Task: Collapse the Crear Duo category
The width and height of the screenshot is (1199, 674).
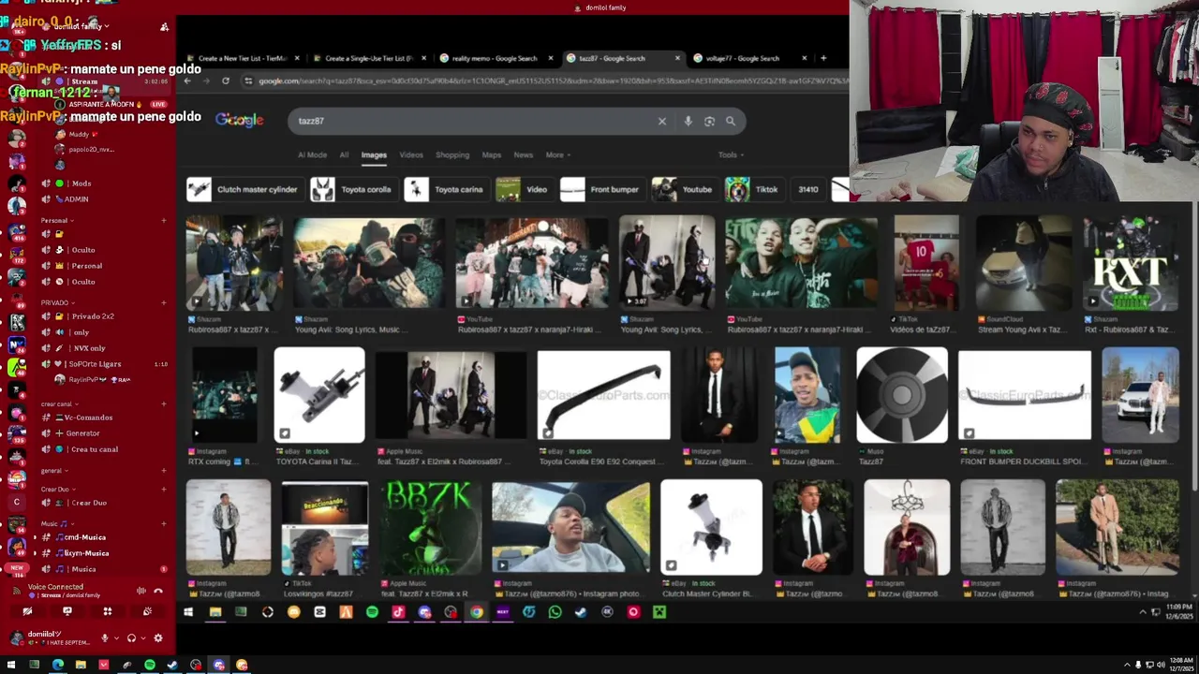Action: (x=57, y=490)
